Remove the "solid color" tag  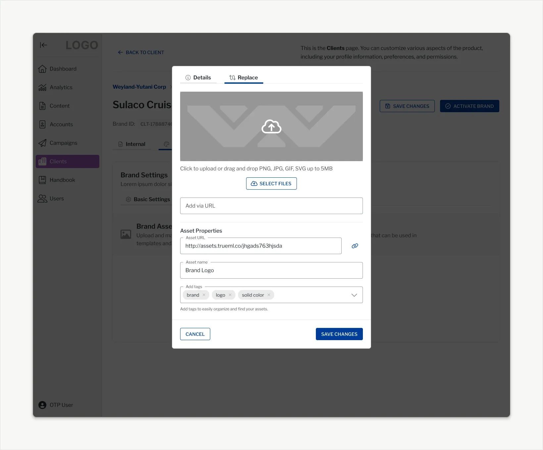(x=269, y=295)
